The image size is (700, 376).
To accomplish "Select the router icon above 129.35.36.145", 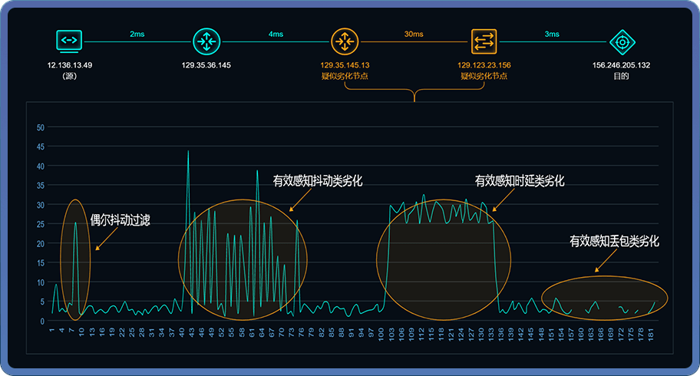I will [x=206, y=41].
